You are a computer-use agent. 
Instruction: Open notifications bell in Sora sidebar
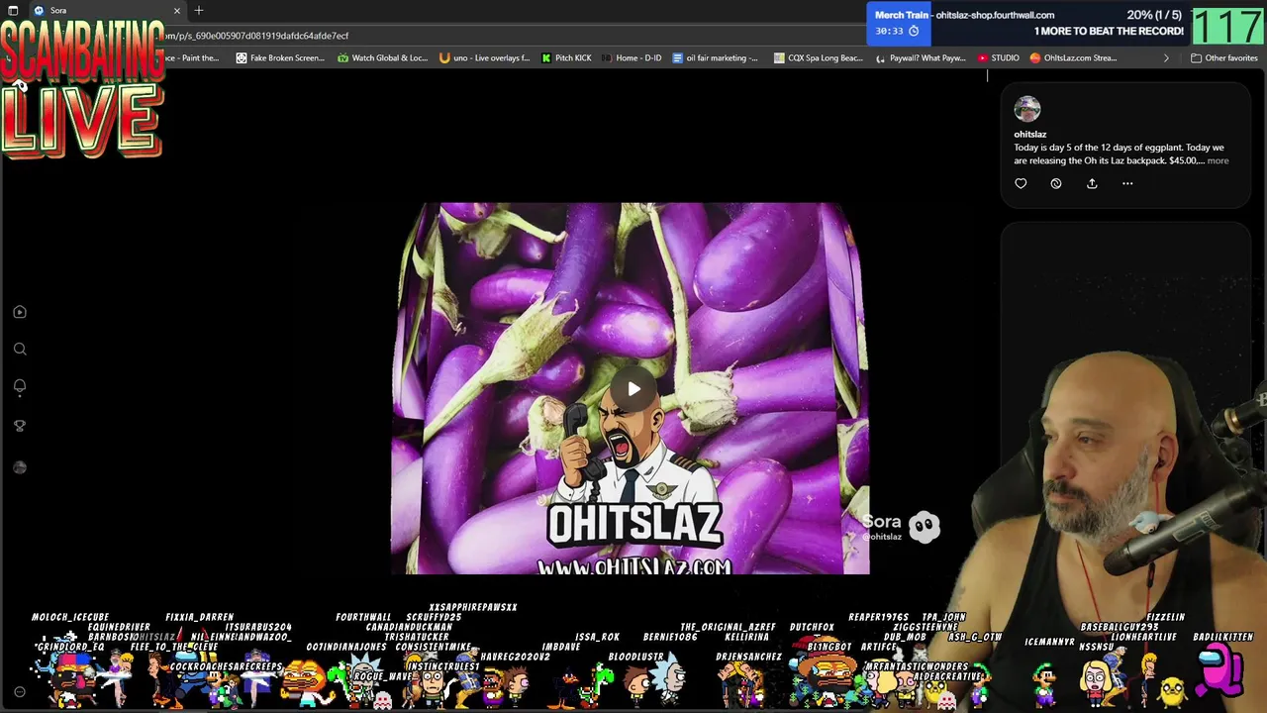coord(20,386)
